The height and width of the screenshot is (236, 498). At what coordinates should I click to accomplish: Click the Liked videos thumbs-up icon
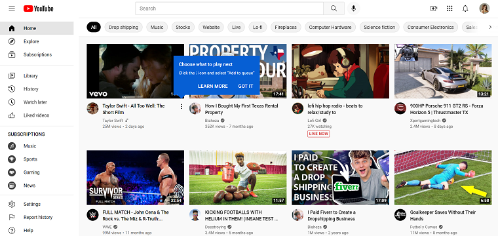[x=12, y=115]
